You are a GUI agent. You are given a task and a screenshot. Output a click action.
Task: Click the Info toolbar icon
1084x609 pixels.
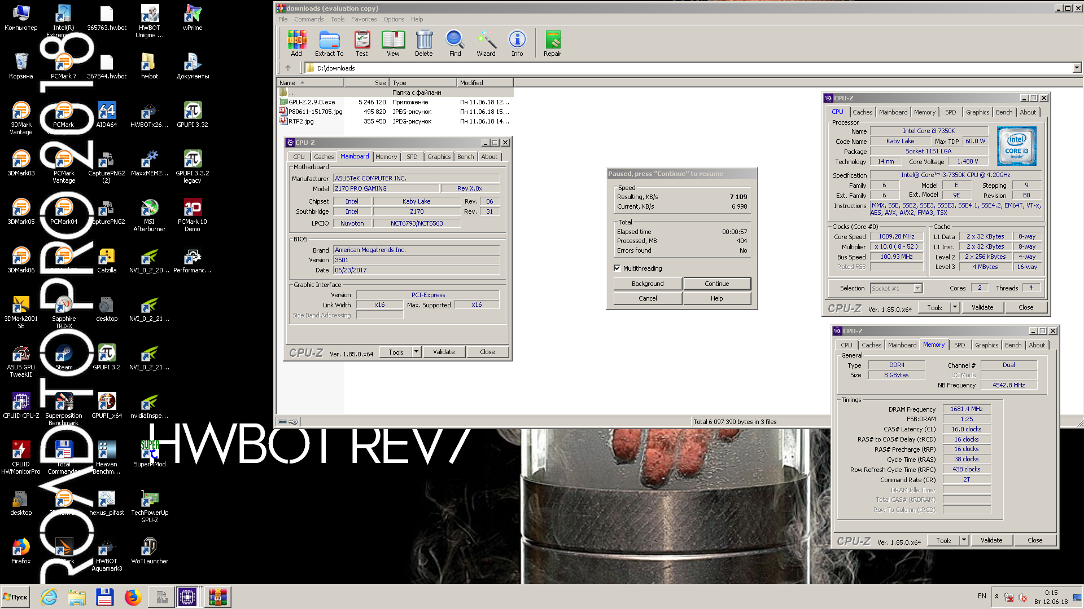[517, 43]
